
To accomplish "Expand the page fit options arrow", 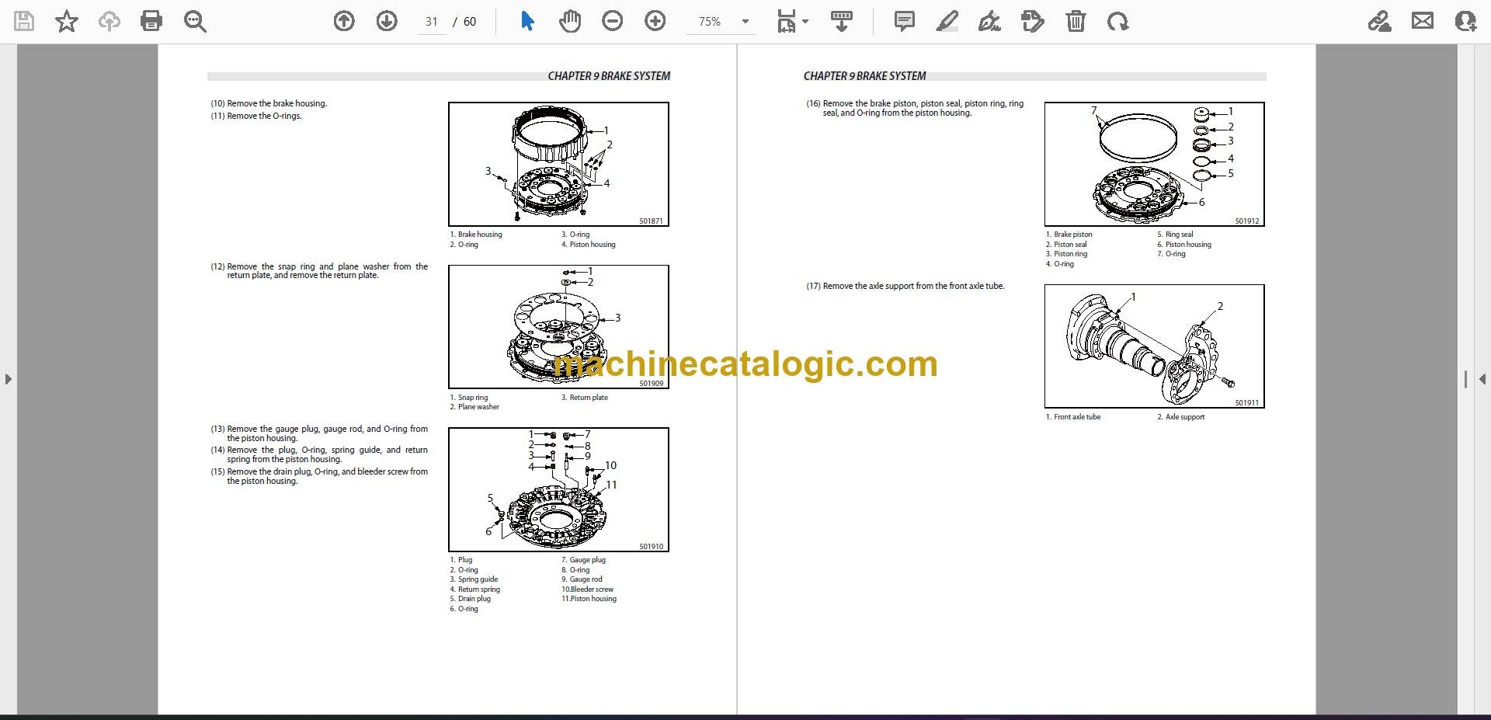I will [x=805, y=22].
